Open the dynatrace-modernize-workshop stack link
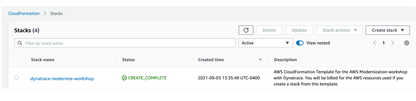Image resolution: width=416 pixels, height=101 pixels. coord(62,79)
